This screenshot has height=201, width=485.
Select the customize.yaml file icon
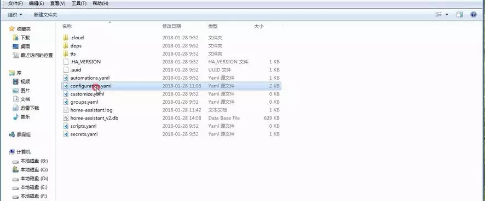click(x=66, y=94)
